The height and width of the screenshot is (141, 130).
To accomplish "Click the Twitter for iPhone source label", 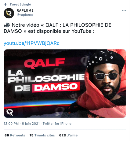I will pyautogui.click(x=57, y=124).
